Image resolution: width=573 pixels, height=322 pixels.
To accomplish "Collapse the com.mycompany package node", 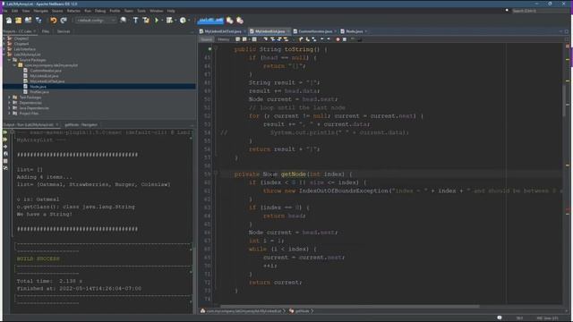I will [14, 65].
